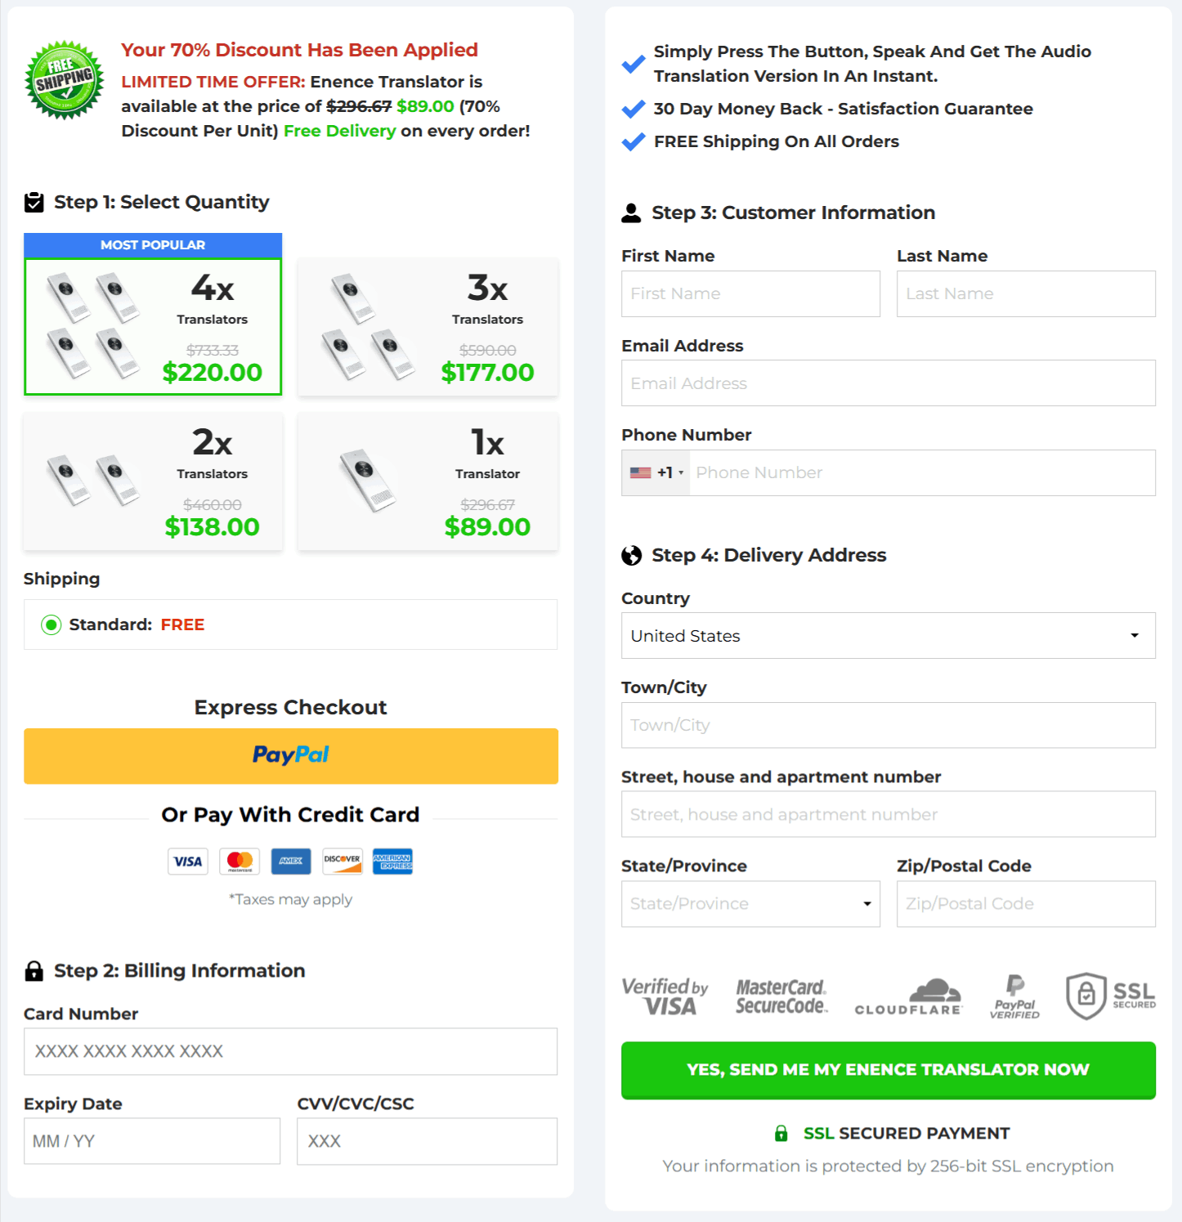Open the phone country code selector
1182x1222 pixels.
point(655,472)
